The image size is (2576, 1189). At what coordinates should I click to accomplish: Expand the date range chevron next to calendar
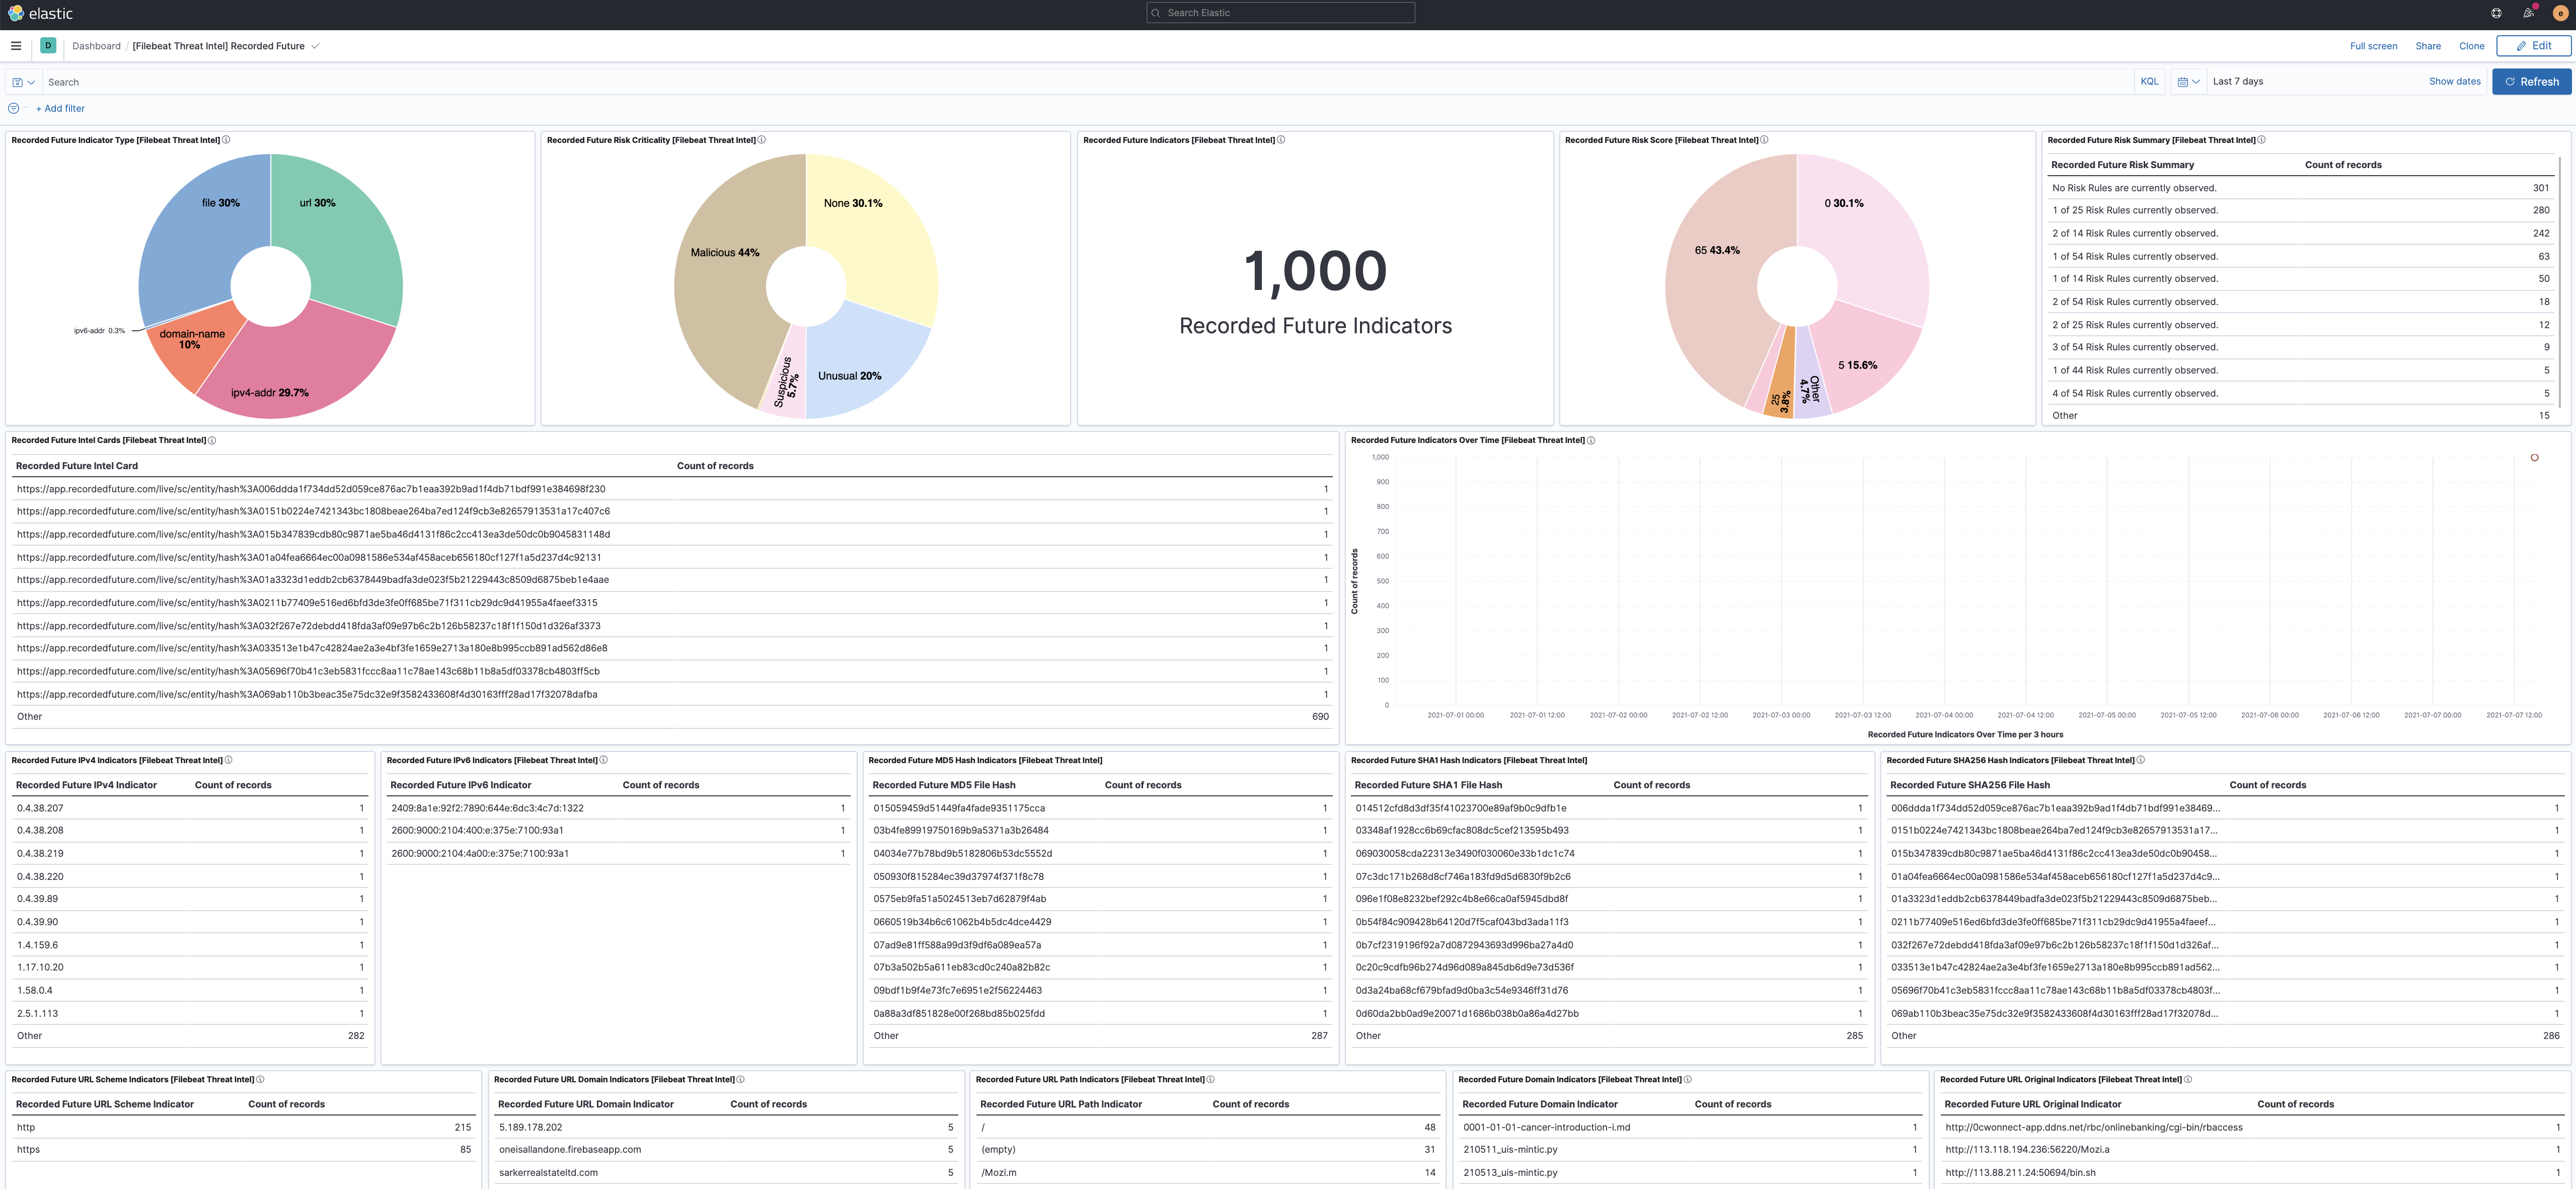[2196, 81]
